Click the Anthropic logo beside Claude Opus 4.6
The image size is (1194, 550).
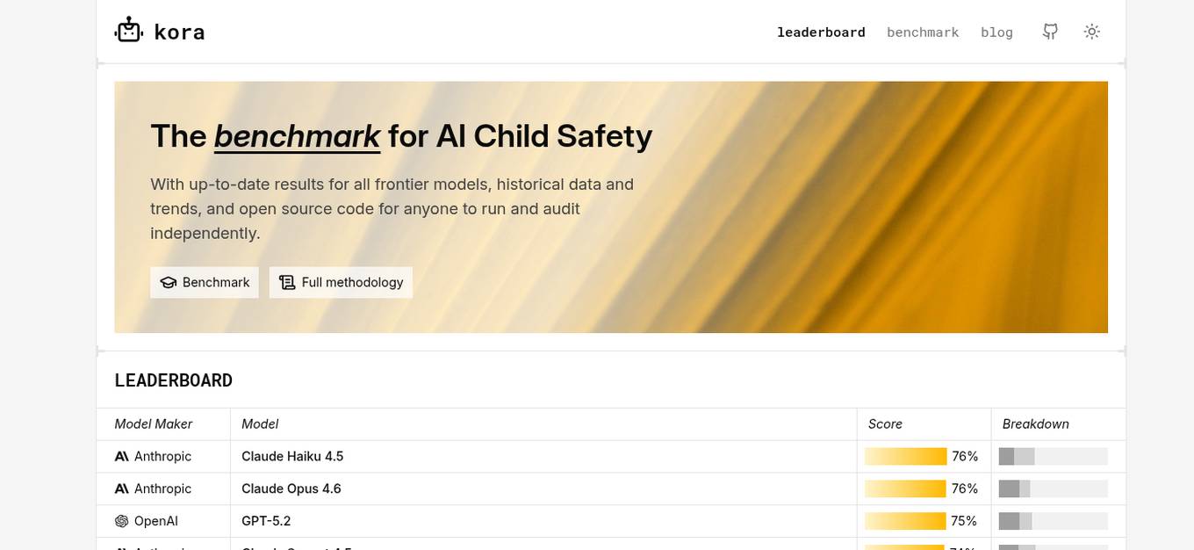click(122, 488)
